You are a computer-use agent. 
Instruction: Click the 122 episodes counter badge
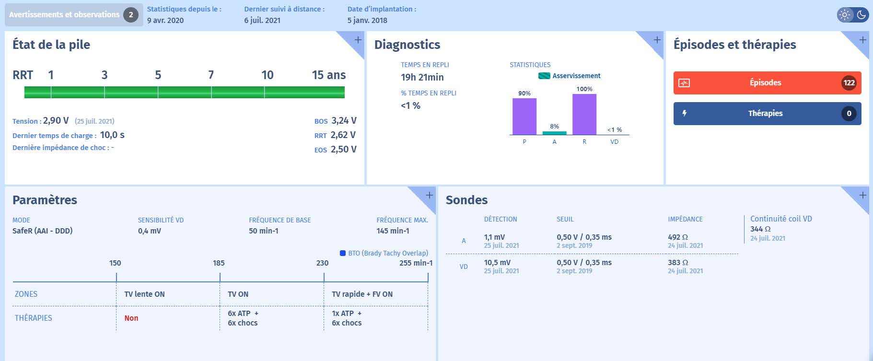click(849, 83)
